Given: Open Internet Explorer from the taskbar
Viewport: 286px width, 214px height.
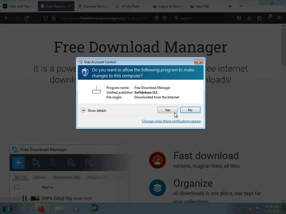Looking at the screenshot, I should [x=25, y=208].
